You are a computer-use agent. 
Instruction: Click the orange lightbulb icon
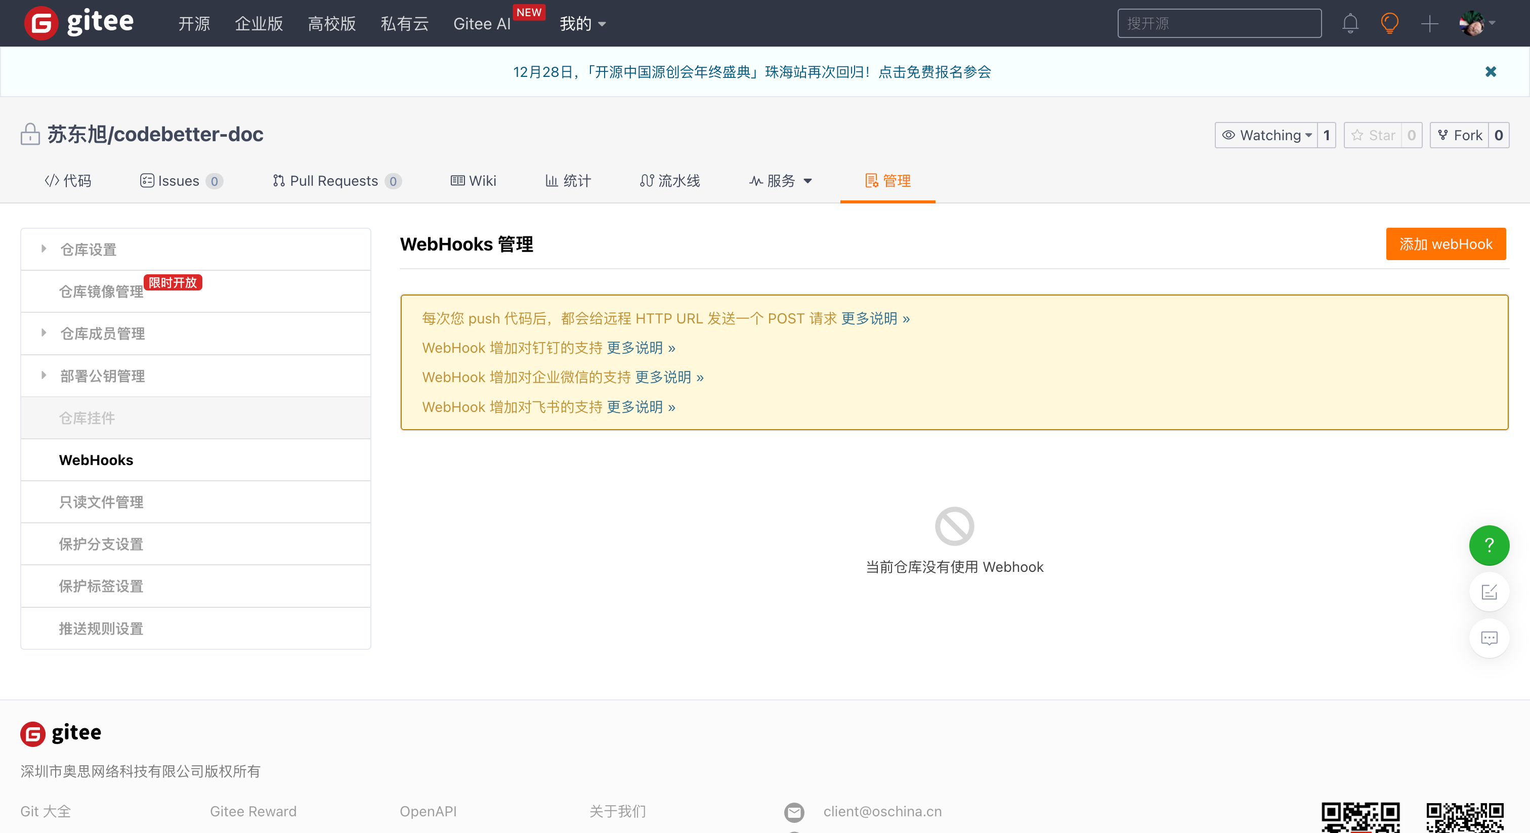(1390, 24)
